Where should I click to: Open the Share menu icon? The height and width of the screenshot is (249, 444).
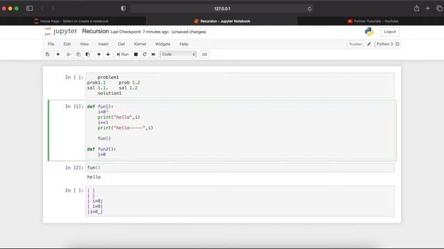click(x=416, y=8)
